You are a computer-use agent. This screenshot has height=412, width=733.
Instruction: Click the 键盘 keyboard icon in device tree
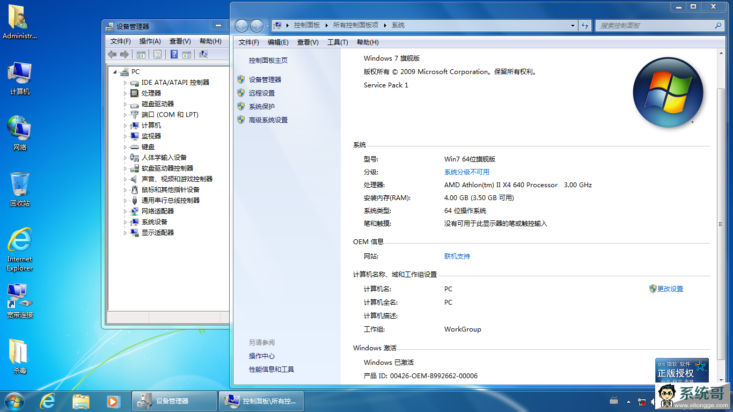tap(134, 146)
